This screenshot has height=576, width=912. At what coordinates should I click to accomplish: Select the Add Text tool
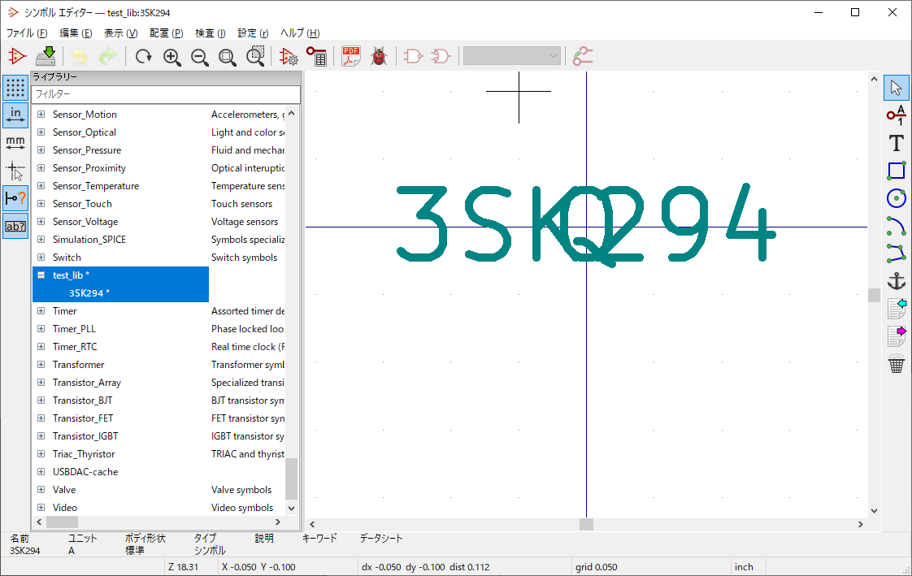(896, 143)
